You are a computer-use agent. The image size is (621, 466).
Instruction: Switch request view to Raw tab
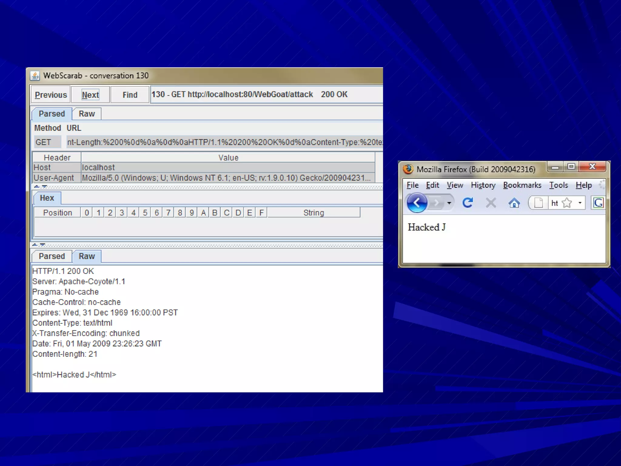click(x=87, y=114)
